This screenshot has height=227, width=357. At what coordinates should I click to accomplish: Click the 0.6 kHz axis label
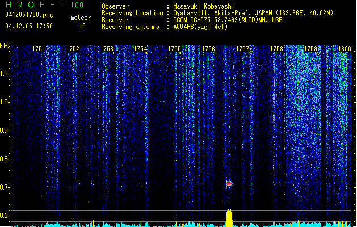point(5,216)
